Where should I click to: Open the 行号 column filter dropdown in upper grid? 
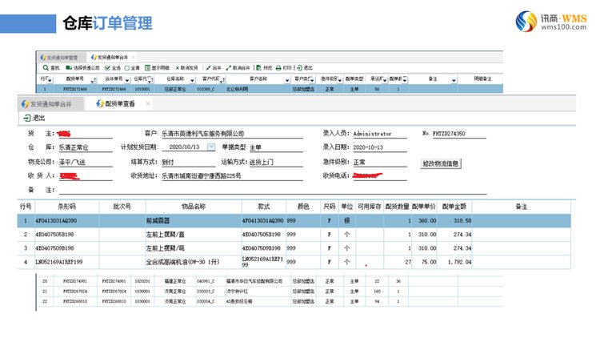tap(50, 80)
